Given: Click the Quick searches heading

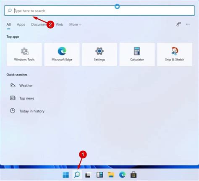Looking at the screenshot, I should click(x=17, y=75).
